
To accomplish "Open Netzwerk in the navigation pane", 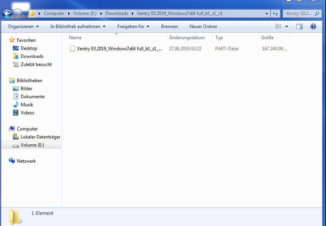I will (26, 161).
